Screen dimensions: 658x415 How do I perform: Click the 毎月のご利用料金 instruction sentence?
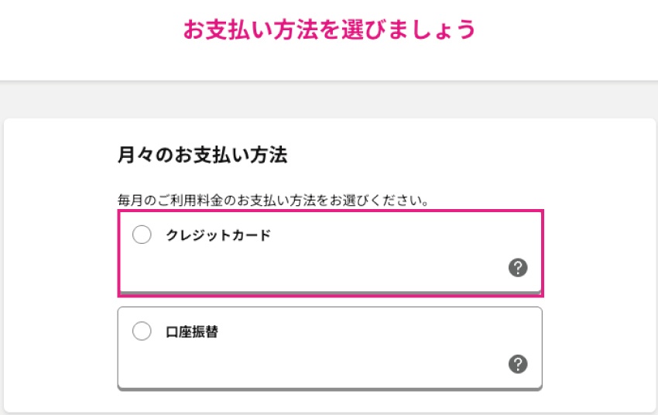pyautogui.click(x=273, y=200)
